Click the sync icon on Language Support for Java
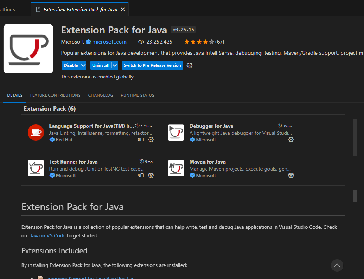This screenshot has height=279, width=364. 141,139
